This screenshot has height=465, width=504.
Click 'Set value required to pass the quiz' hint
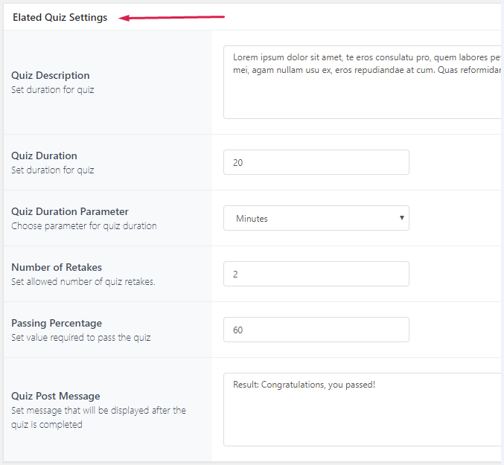point(81,338)
